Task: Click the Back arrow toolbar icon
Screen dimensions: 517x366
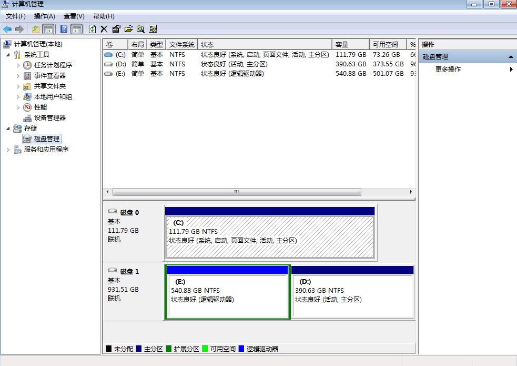Action: (x=7, y=29)
